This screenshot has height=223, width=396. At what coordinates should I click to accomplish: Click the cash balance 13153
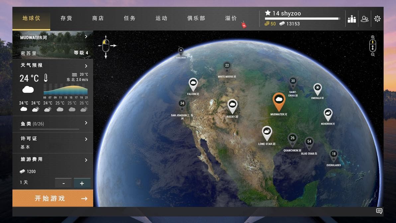(289, 24)
